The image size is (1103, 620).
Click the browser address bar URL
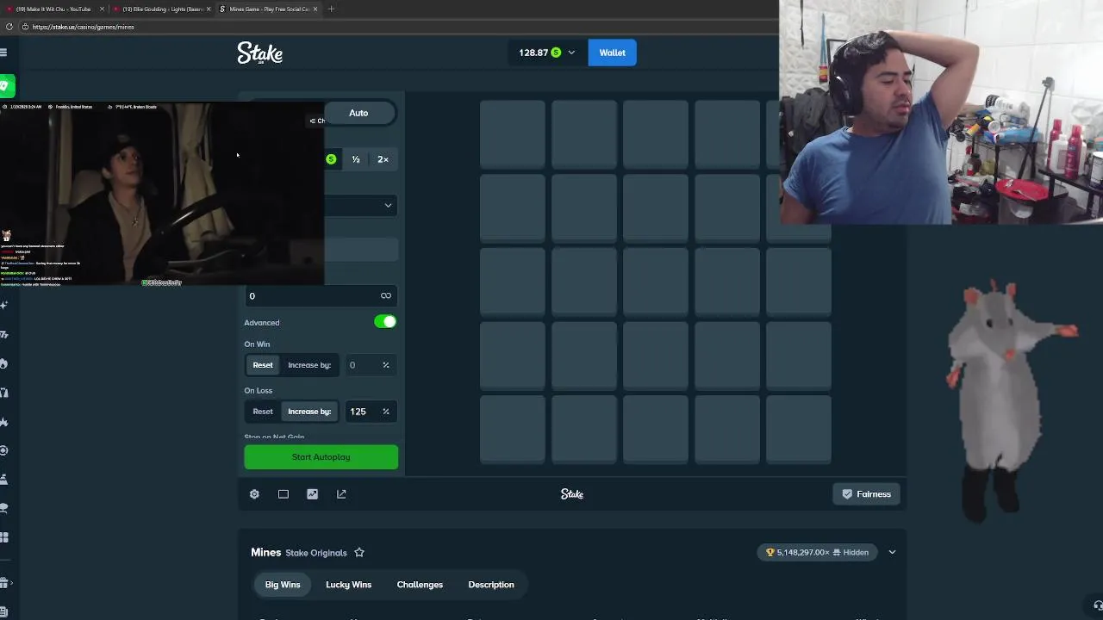(83, 27)
